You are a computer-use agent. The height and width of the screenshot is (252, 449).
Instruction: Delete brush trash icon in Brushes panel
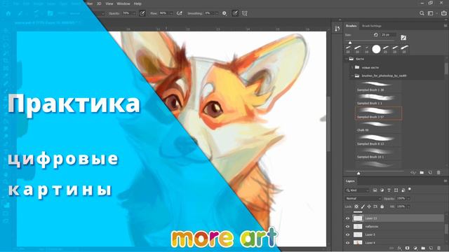point(438,173)
